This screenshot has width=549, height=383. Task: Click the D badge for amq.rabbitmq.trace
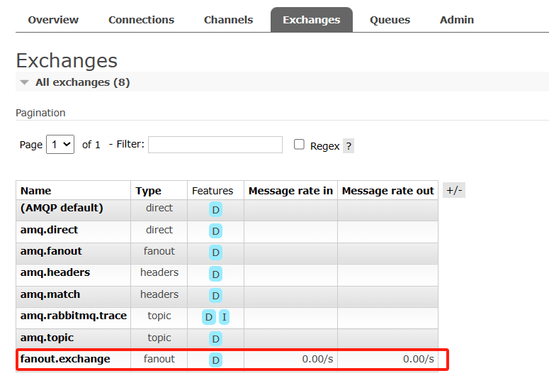209,317
